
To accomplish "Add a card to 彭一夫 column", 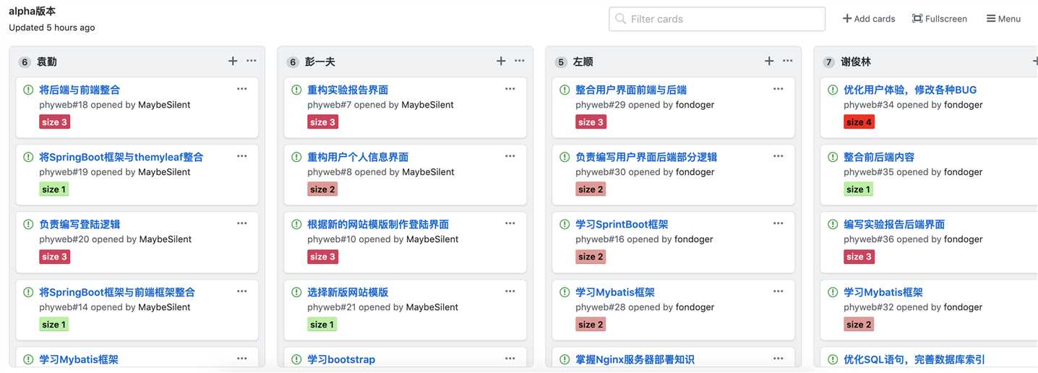I will 501,61.
